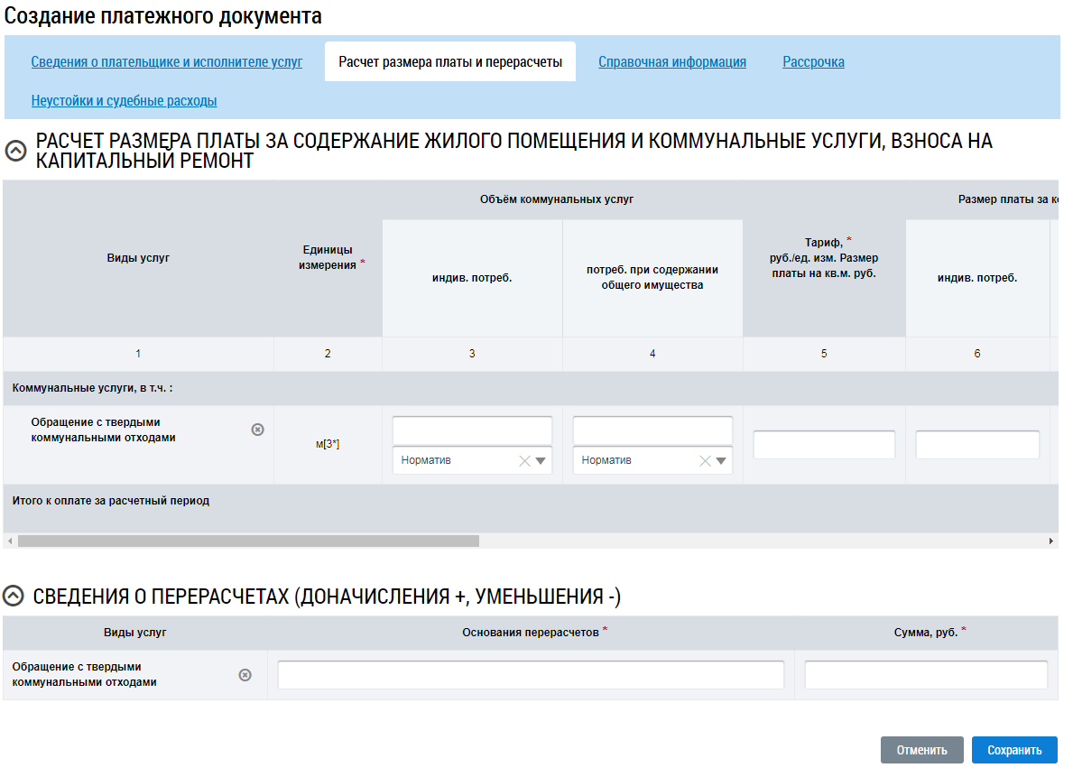Viewport: 1073px width, 777px height.
Task: Select Расчет размера платы и перерасчеты tab
Action: (450, 62)
